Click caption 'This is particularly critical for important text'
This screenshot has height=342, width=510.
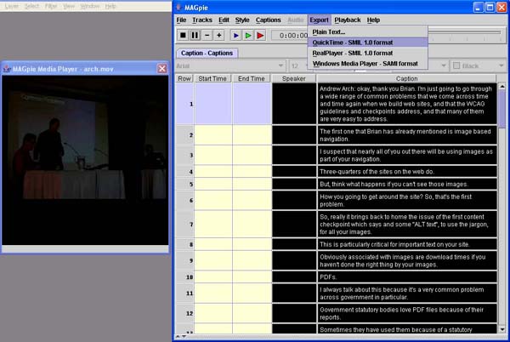[x=406, y=244]
